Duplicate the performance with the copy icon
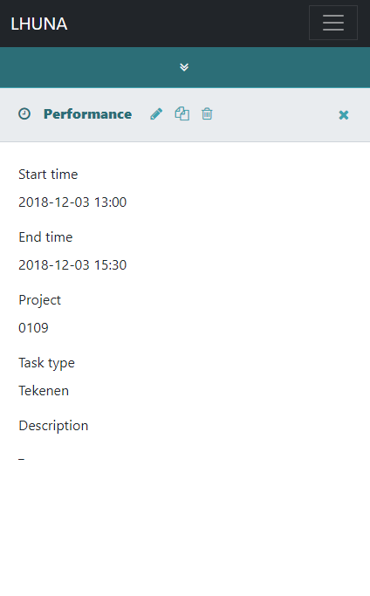 182,113
